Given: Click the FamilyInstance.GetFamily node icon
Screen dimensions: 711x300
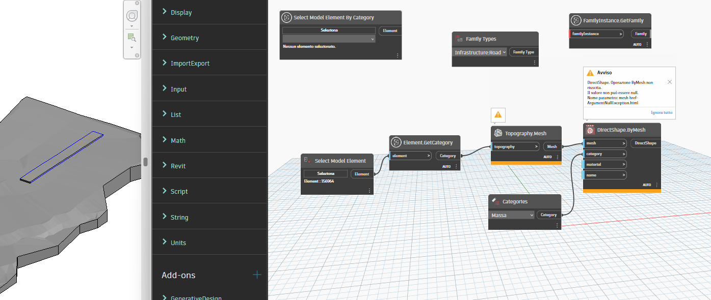Looking at the screenshot, I should tap(576, 20).
